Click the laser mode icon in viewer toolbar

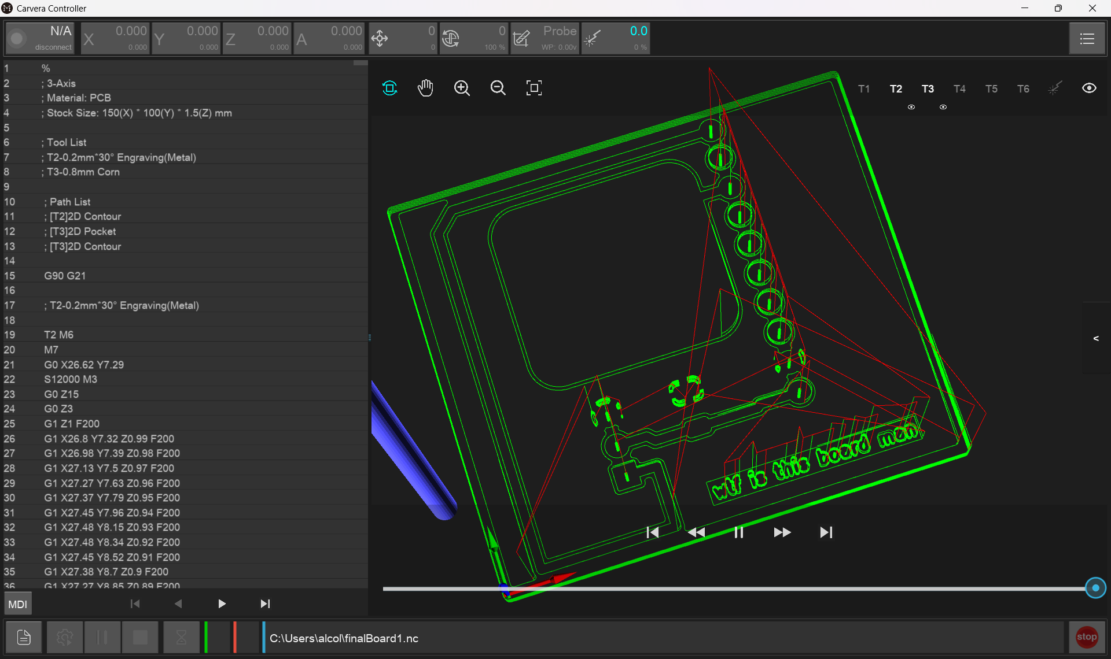pyautogui.click(x=1055, y=88)
